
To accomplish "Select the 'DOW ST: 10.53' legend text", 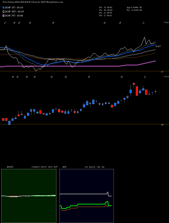I will coord(14,7).
